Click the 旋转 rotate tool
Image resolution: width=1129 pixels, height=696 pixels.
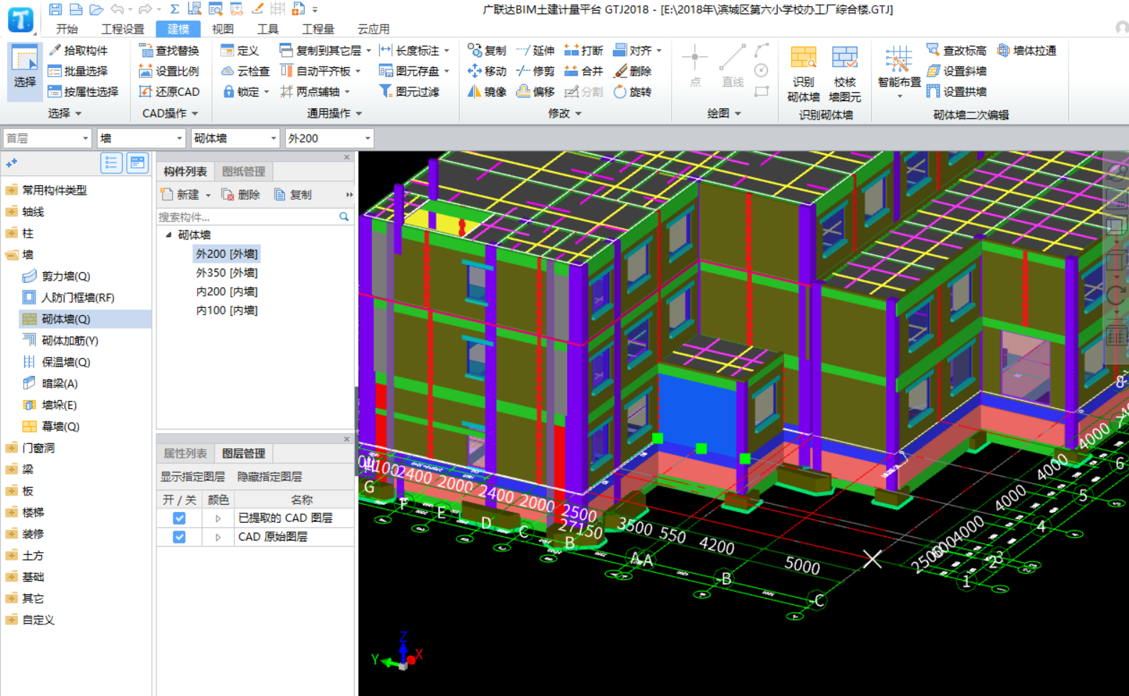click(x=633, y=92)
